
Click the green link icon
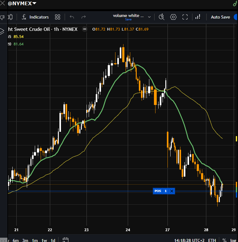(x=235, y=3)
